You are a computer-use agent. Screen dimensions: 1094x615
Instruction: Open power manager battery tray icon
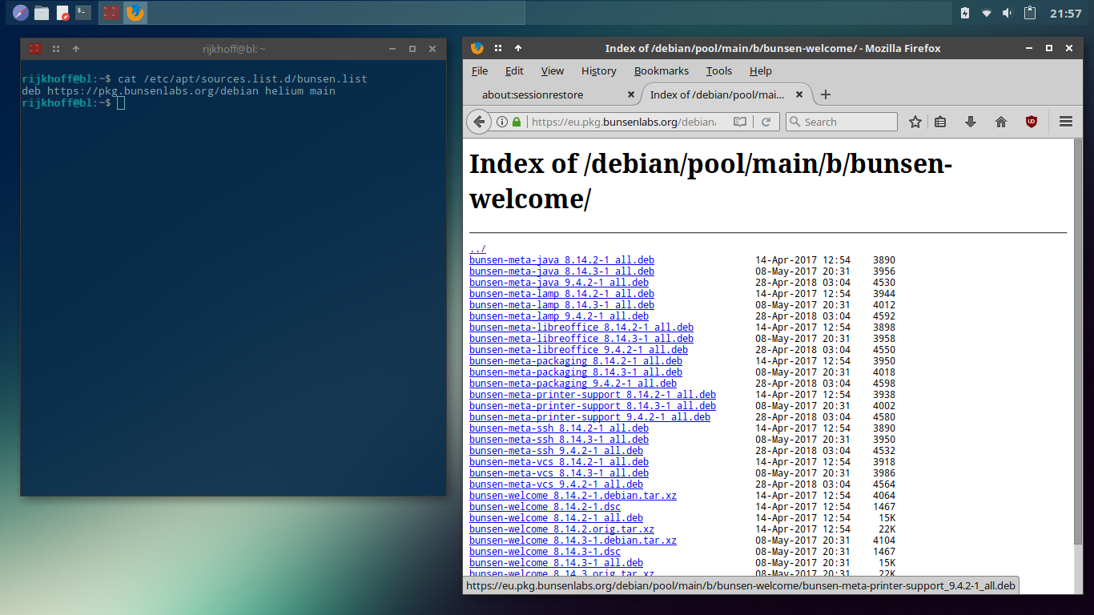pos(965,13)
